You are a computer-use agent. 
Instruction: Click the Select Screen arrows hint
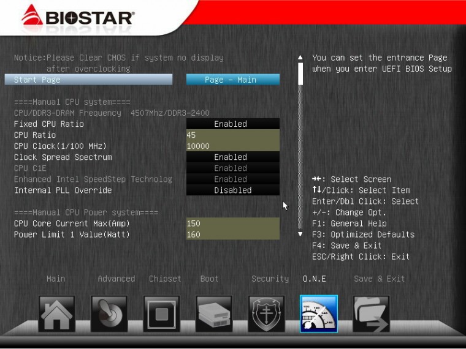(x=351, y=179)
